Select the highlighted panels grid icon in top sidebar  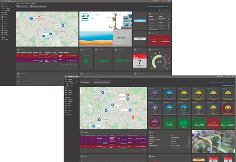[2, 19]
